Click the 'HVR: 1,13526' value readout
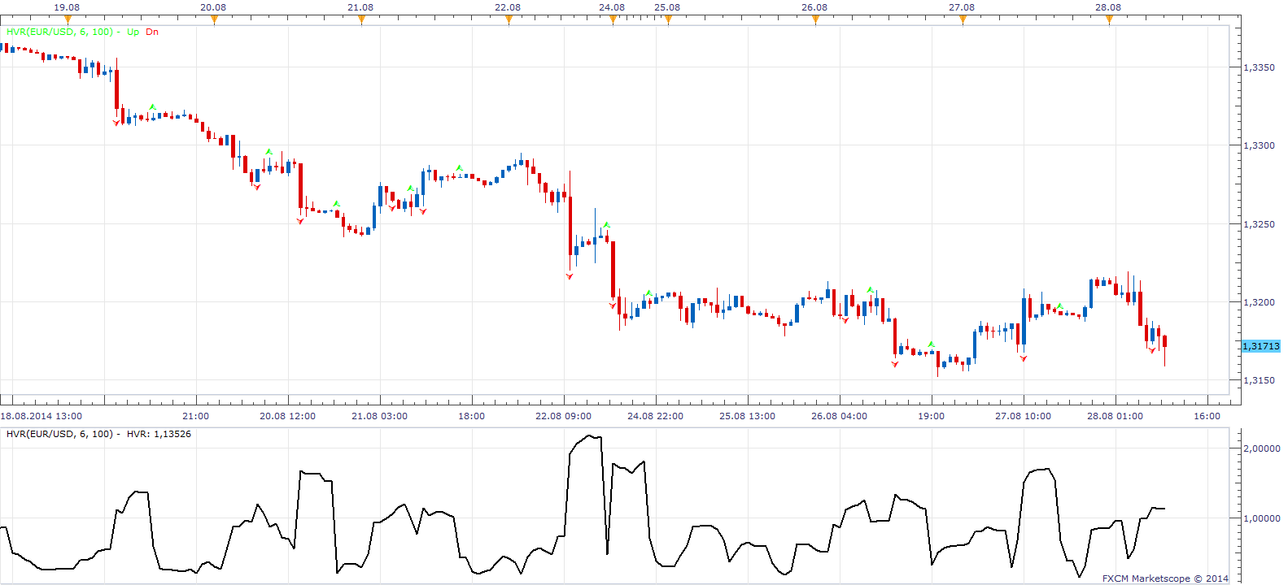This screenshot has height=585, width=1288. point(159,434)
